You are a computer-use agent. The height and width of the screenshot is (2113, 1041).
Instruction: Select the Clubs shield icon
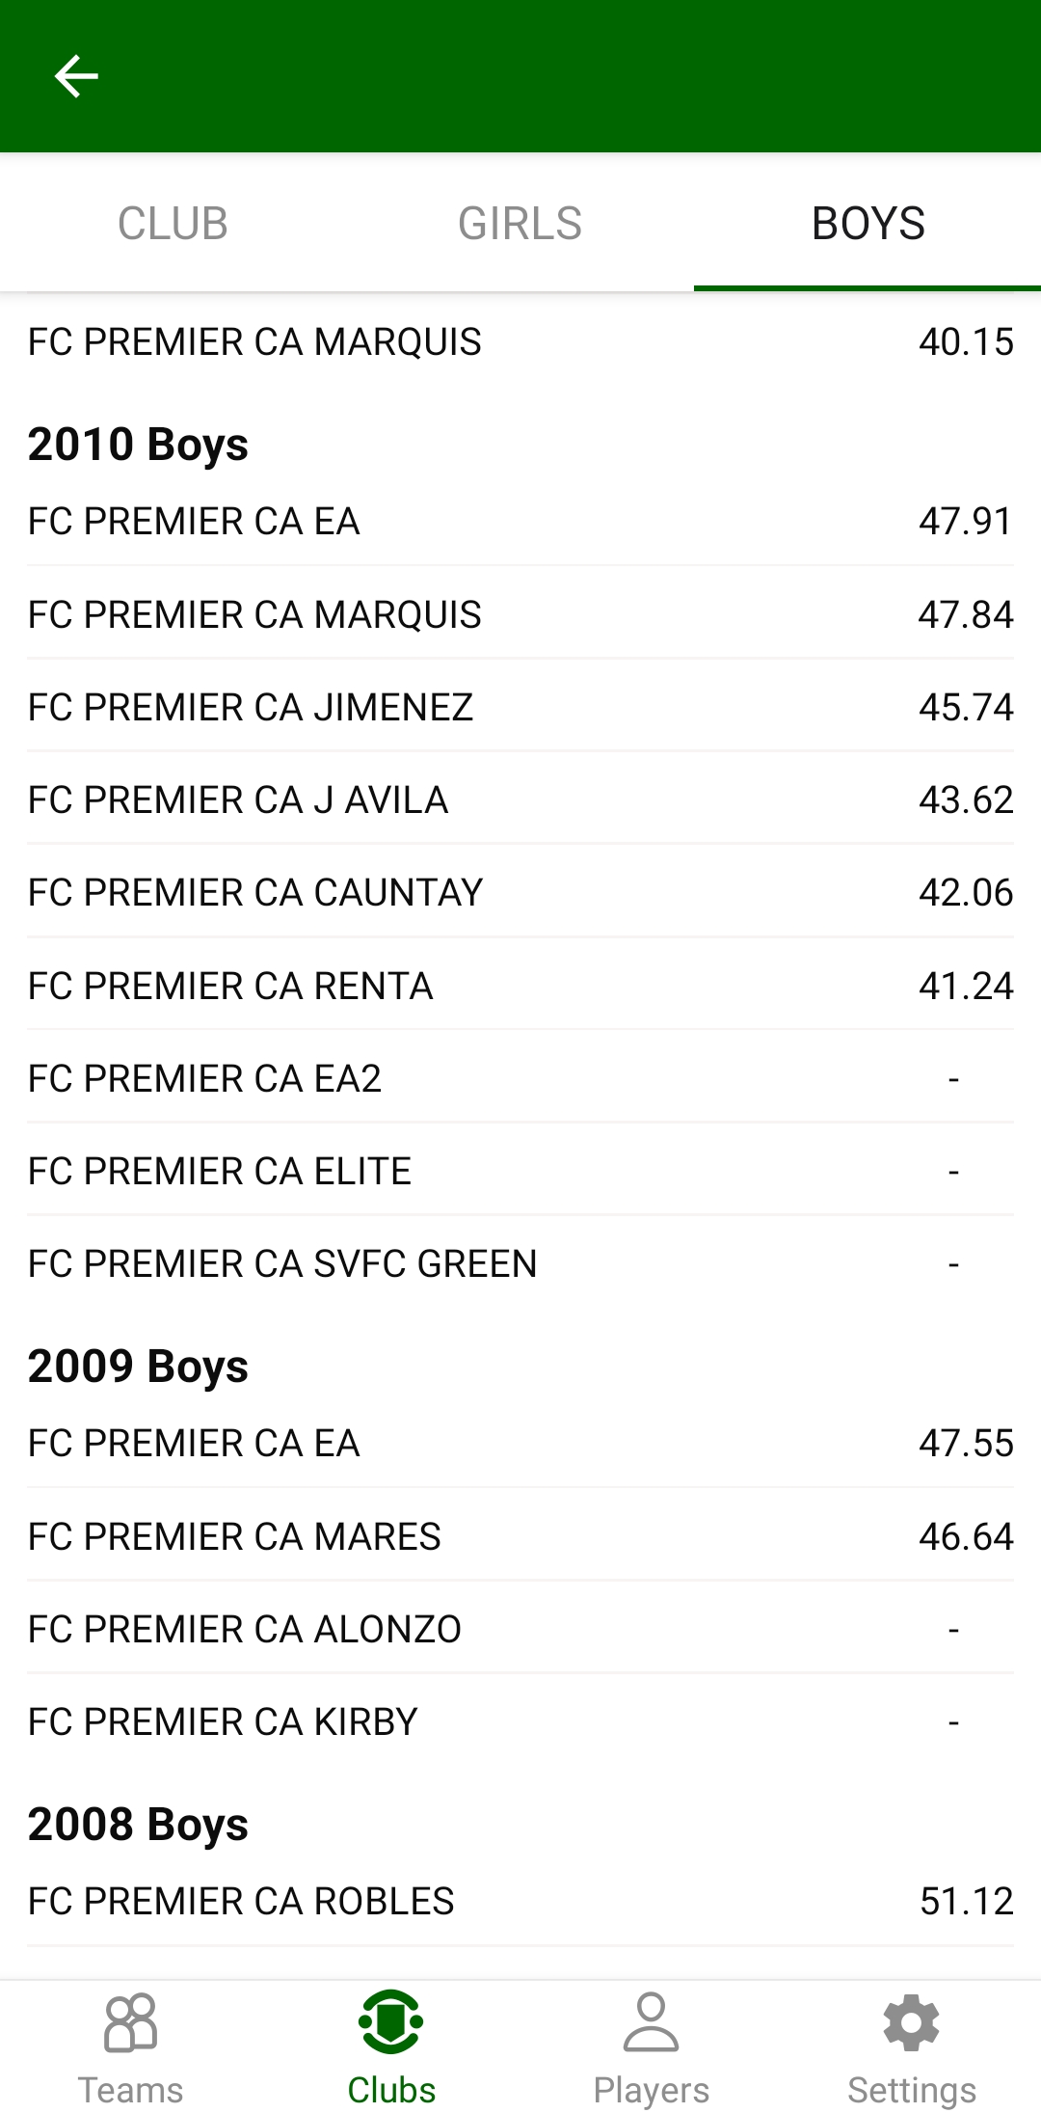[390, 2023]
